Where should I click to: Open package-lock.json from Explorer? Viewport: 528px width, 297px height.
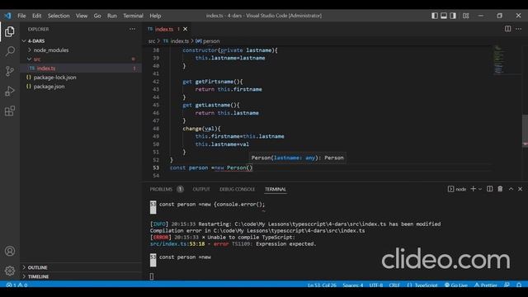point(81,77)
